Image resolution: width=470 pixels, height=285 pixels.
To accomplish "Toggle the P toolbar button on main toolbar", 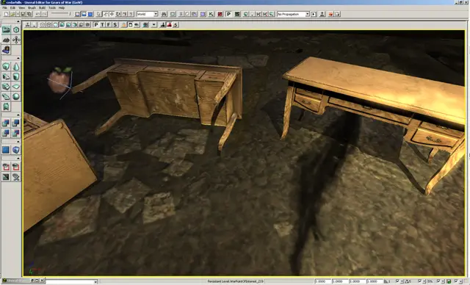I will (228, 14).
